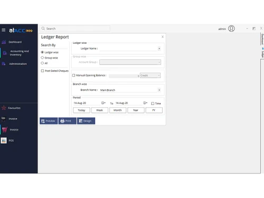Click the From date field 14-Aug-20
This screenshot has height=198, width=264.
(x=87, y=103)
